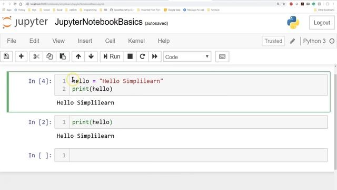This screenshot has width=337, height=190.
Task: Interrupt the kernel with the stop icon
Action: [130, 56]
